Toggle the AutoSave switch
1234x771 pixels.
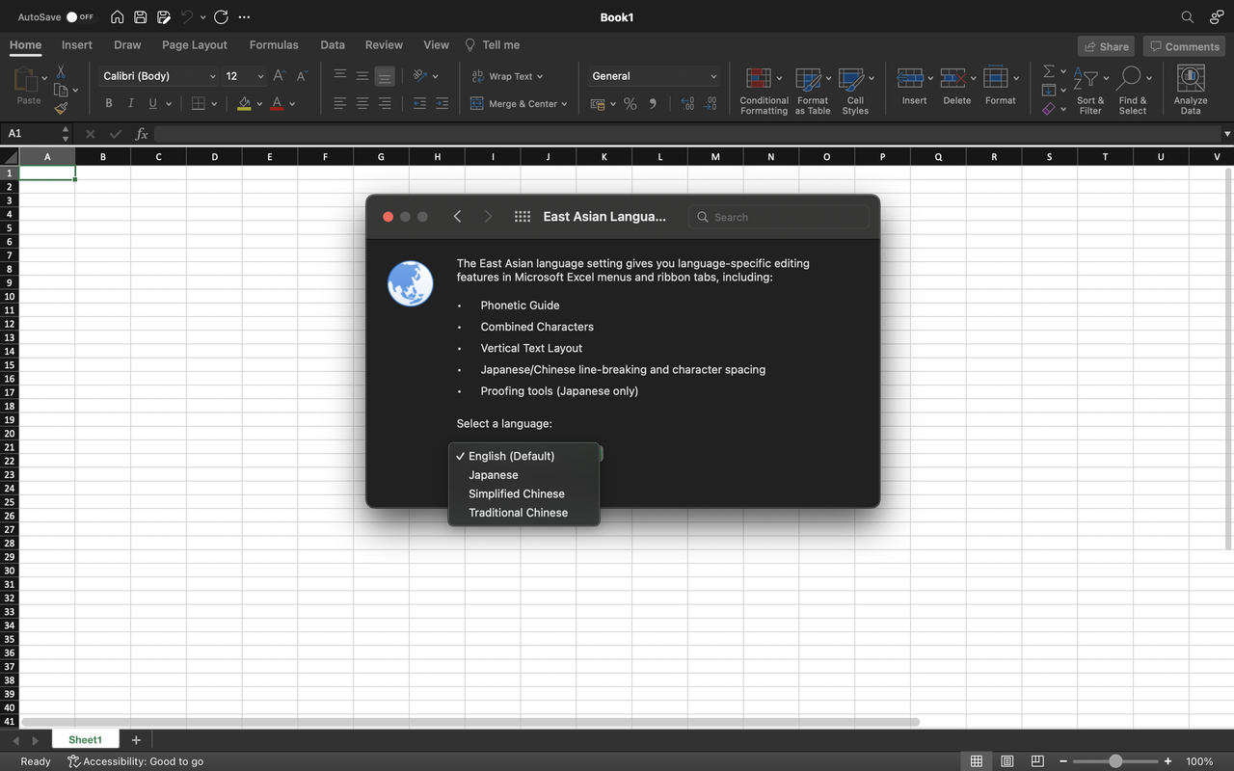(x=81, y=17)
